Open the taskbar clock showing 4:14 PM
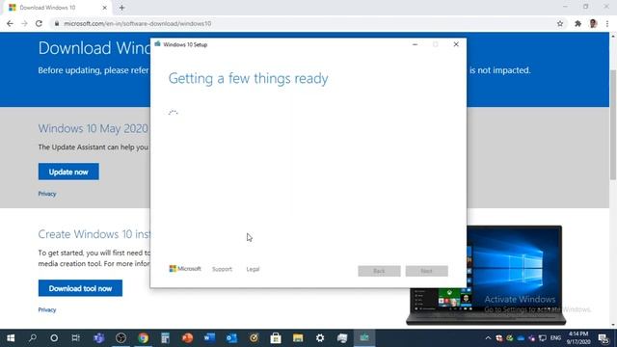 click(578, 338)
